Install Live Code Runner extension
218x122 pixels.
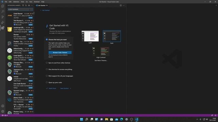pyautogui.click(x=31, y=88)
